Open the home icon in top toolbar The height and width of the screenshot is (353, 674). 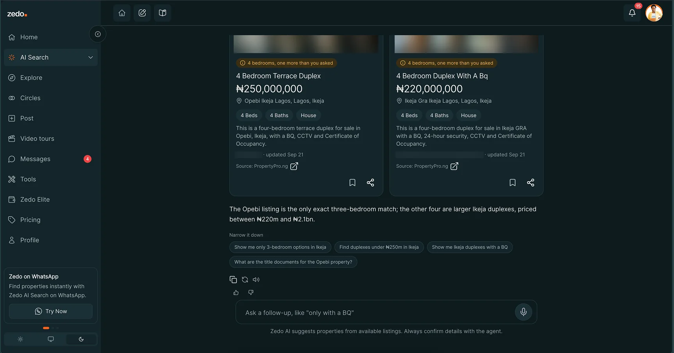(x=122, y=13)
